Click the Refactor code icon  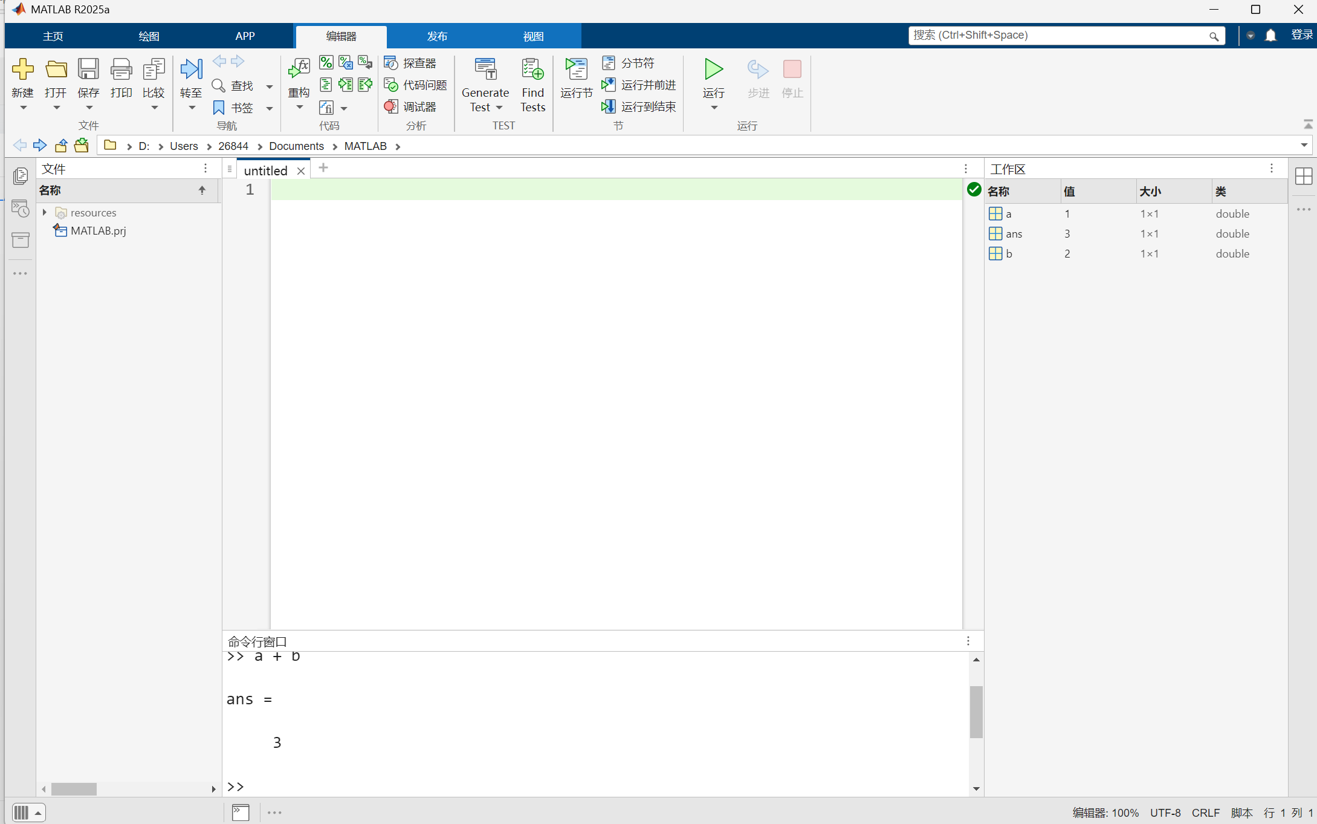click(299, 70)
